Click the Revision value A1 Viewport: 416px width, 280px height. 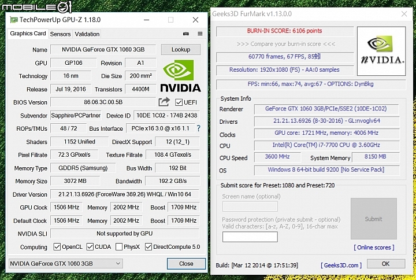pyautogui.click(x=140, y=62)
